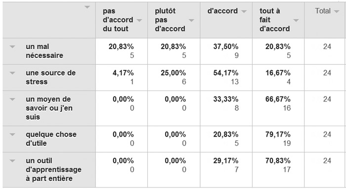Image resolution: width=346 pixels, height=189 pixels.
Task: Click the 'd'accord' column header text
Action: 222,11
